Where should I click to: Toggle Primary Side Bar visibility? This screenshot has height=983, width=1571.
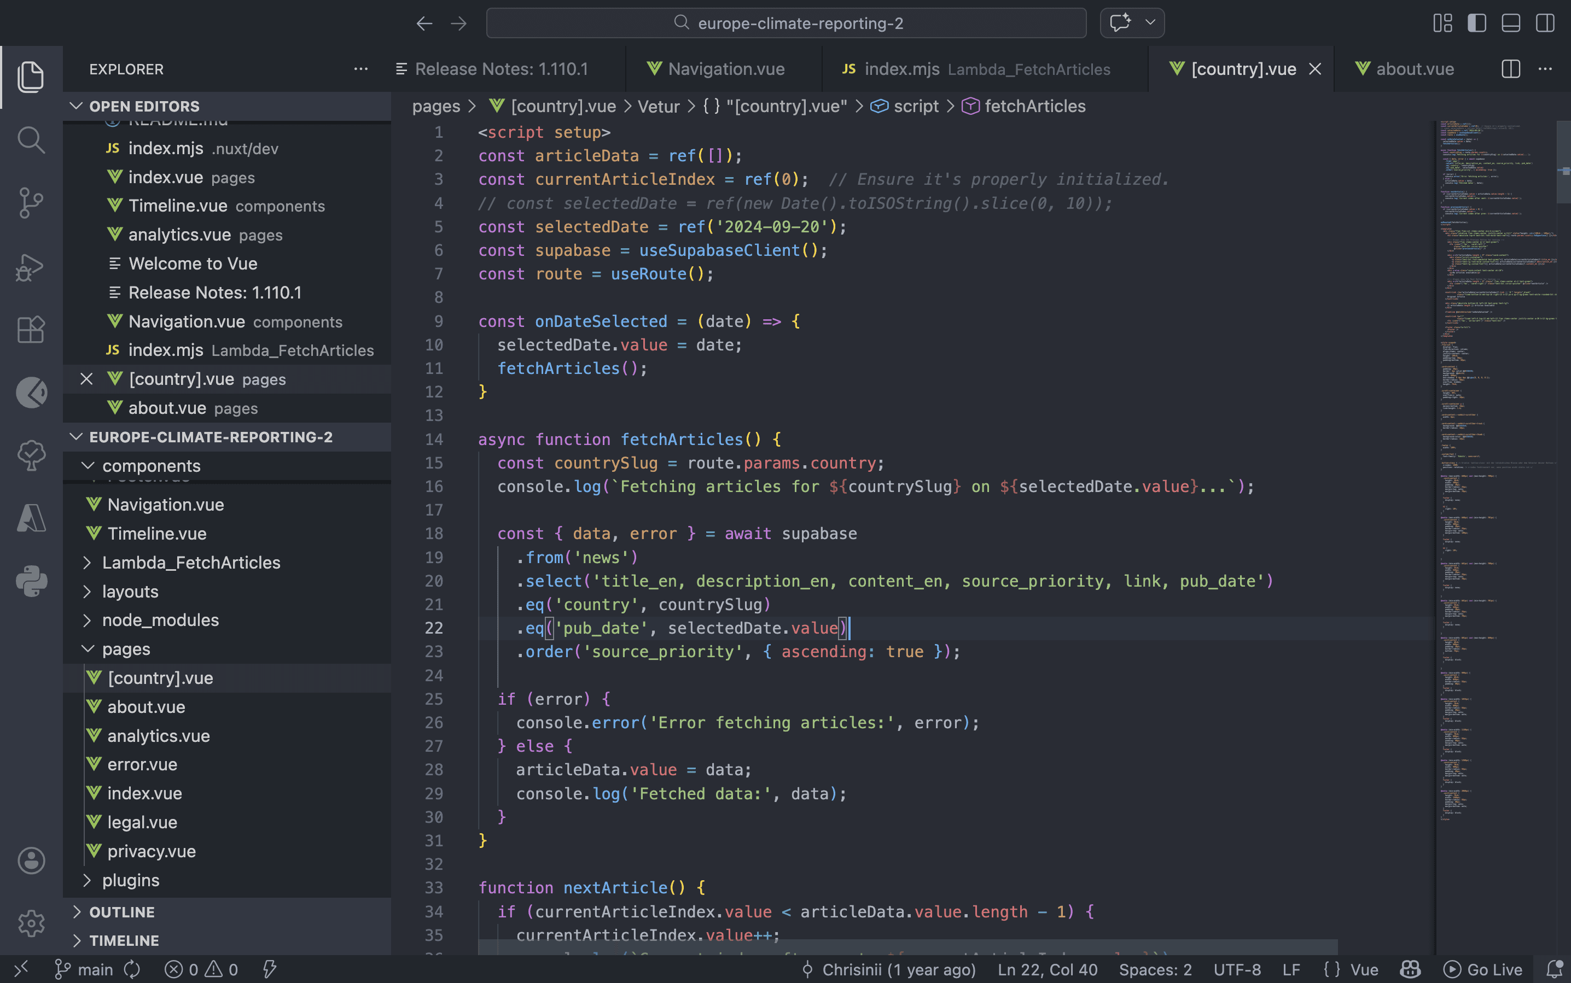click(1477, 24)
